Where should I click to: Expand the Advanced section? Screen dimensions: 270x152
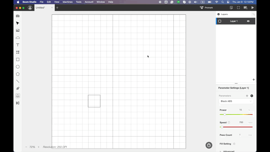[x=227, y=151]
